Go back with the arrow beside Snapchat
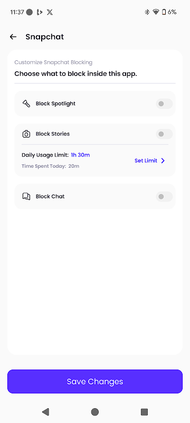Image resolution: width=190 pixels, height=423 pixels. [x=13, y=37]
